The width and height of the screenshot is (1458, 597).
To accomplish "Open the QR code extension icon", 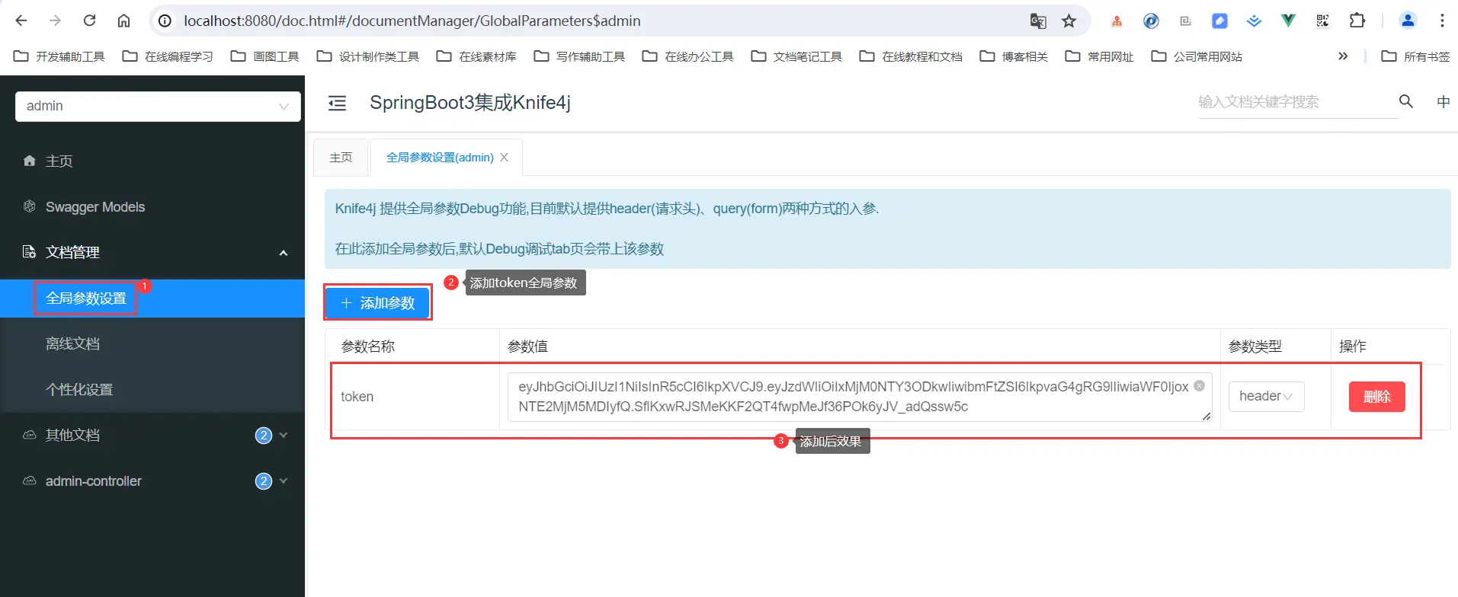I will pos(1322,21).
